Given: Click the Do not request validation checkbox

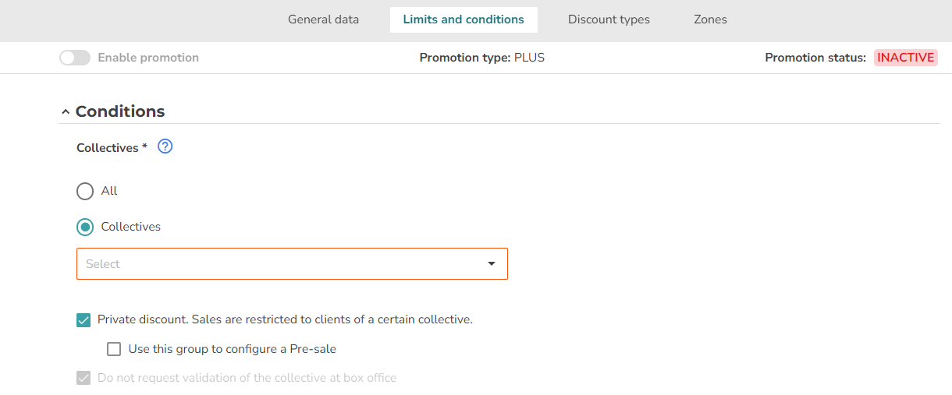Looking at the screenshot, I should coord(83,378).
